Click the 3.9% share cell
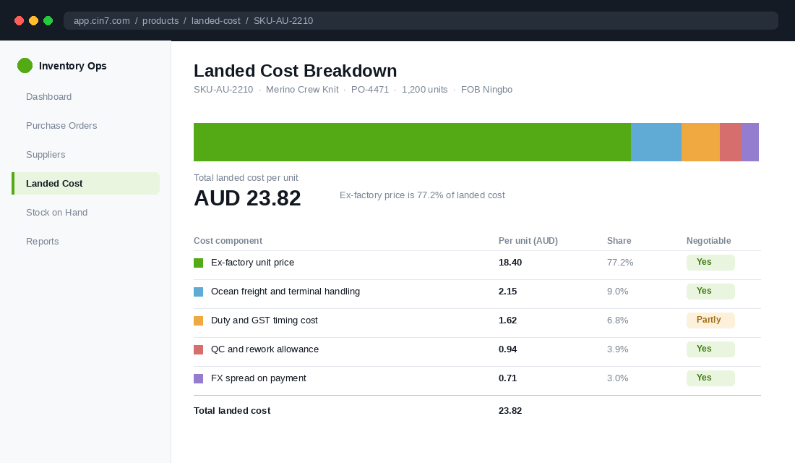This screenshot has height=463, width=795. [x=617, y=349]
